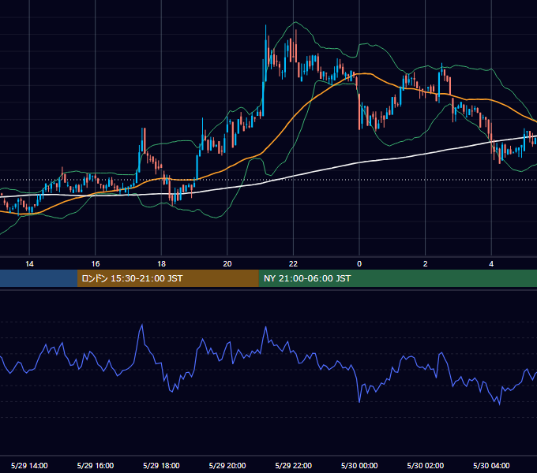Click the 5/30 00:00 label on oscillator axis
Image resolution: width=537 pixels, height=473 pixels.
pos(359,465)
